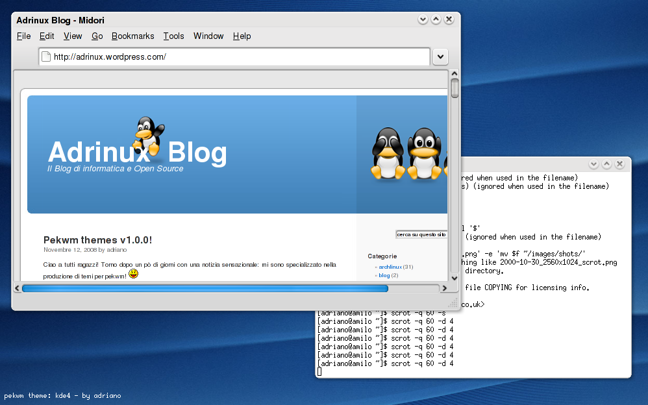Screen dimensions: 648x405
Task: Open the Help menu
Action: point(242,36)
